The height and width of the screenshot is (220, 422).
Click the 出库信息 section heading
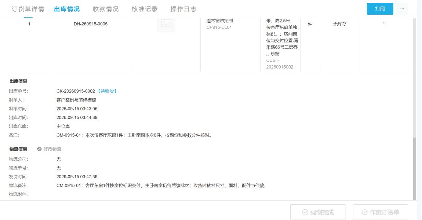(18, 81)
